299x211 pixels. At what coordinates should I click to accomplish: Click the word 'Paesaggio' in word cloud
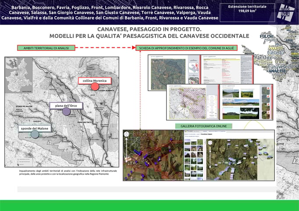[x=265, y=57]
